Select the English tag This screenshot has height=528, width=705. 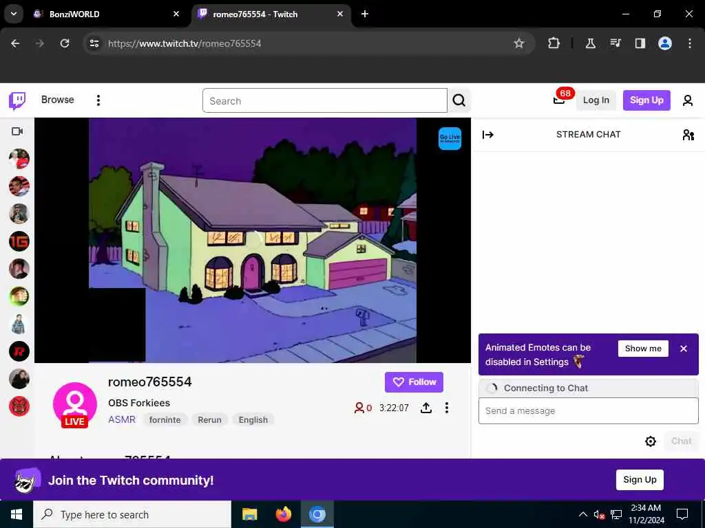[253, 420]
